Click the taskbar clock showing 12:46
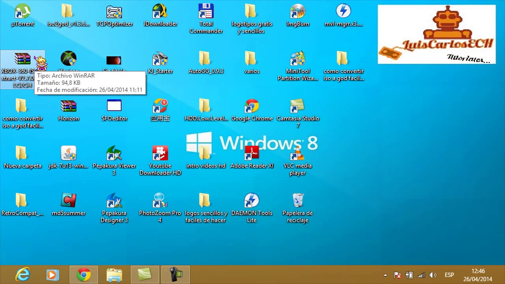 click(x=478, y=275)
